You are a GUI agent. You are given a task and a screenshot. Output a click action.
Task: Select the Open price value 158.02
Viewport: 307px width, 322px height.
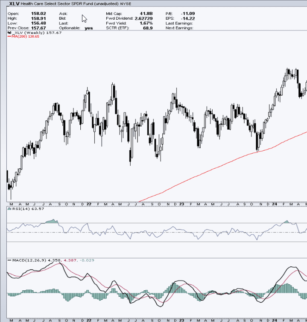point(38,14)
